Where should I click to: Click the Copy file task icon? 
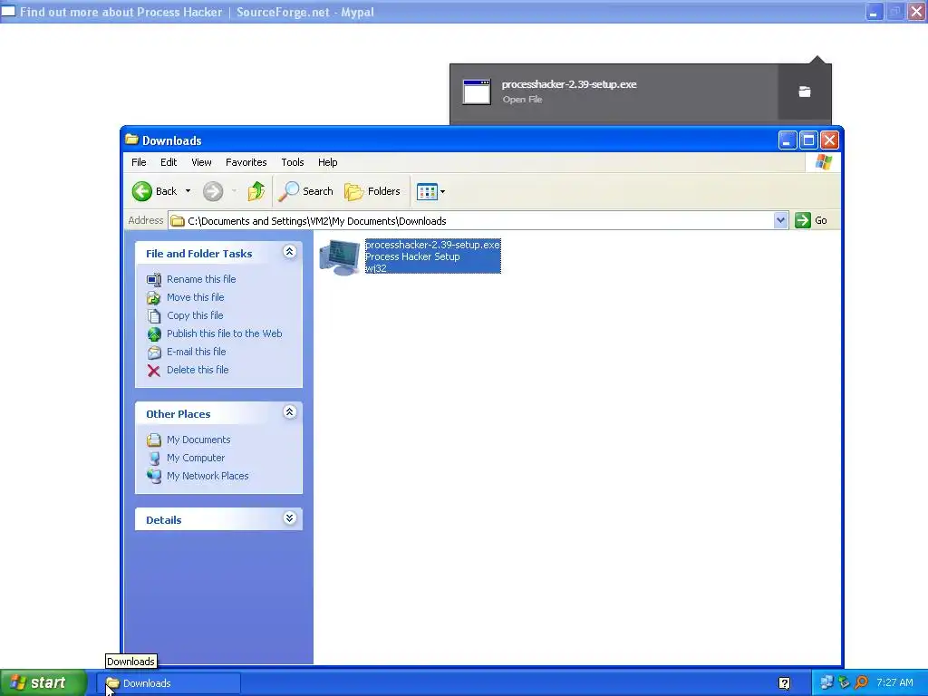click(x=154, y=316)
